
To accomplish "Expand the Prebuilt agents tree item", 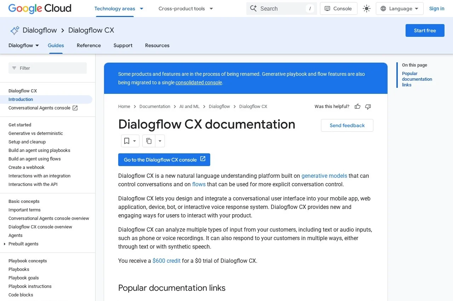I will coord(5,244).
